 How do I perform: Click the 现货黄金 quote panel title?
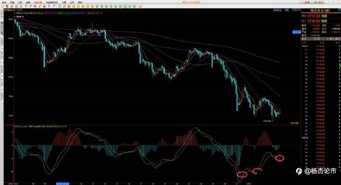320,10
